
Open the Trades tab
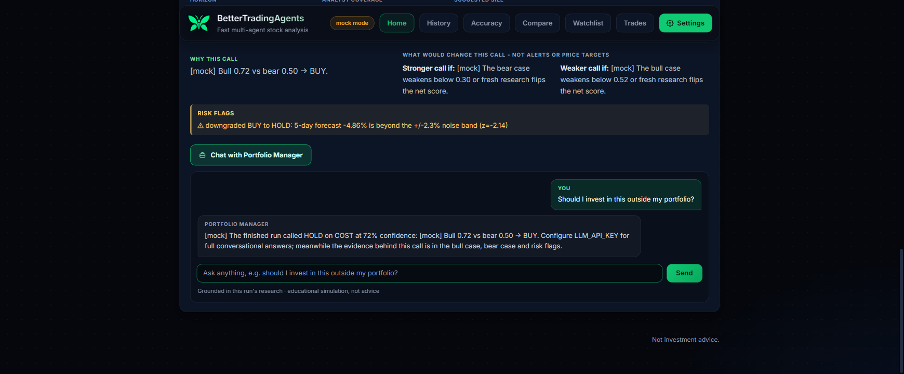coord(635,23)
